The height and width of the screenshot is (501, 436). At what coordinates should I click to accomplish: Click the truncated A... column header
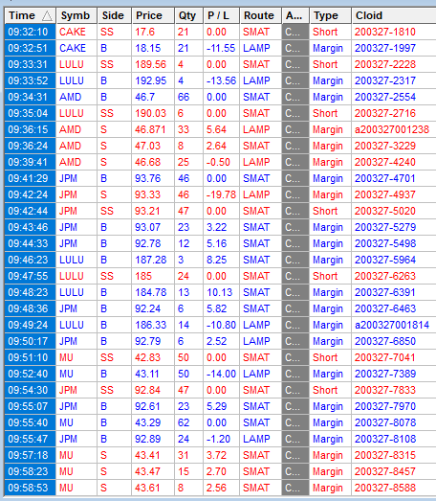click(295, 15)
